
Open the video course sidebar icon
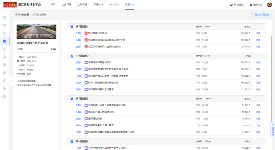click(x=5, y=26)
